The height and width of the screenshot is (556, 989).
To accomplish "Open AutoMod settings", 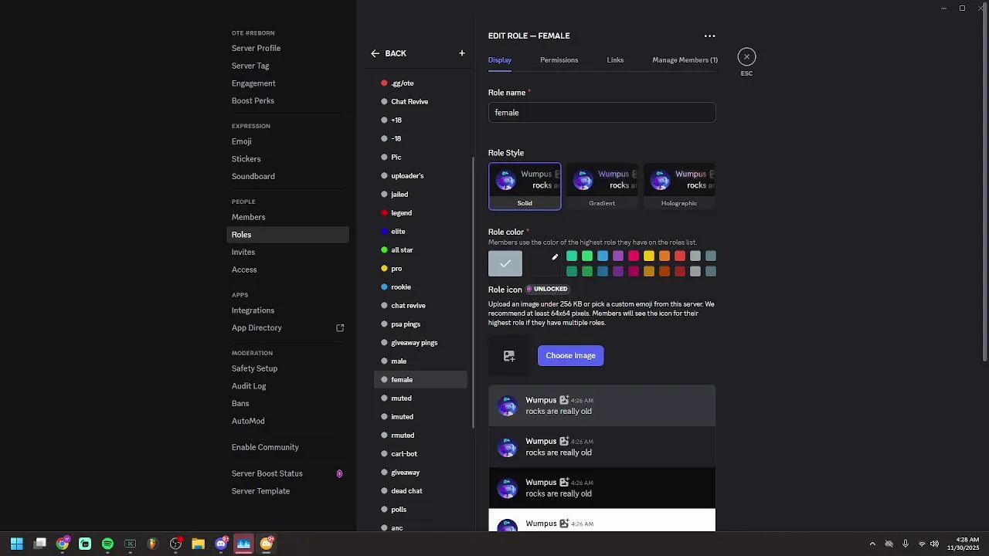I will point(248,421).
